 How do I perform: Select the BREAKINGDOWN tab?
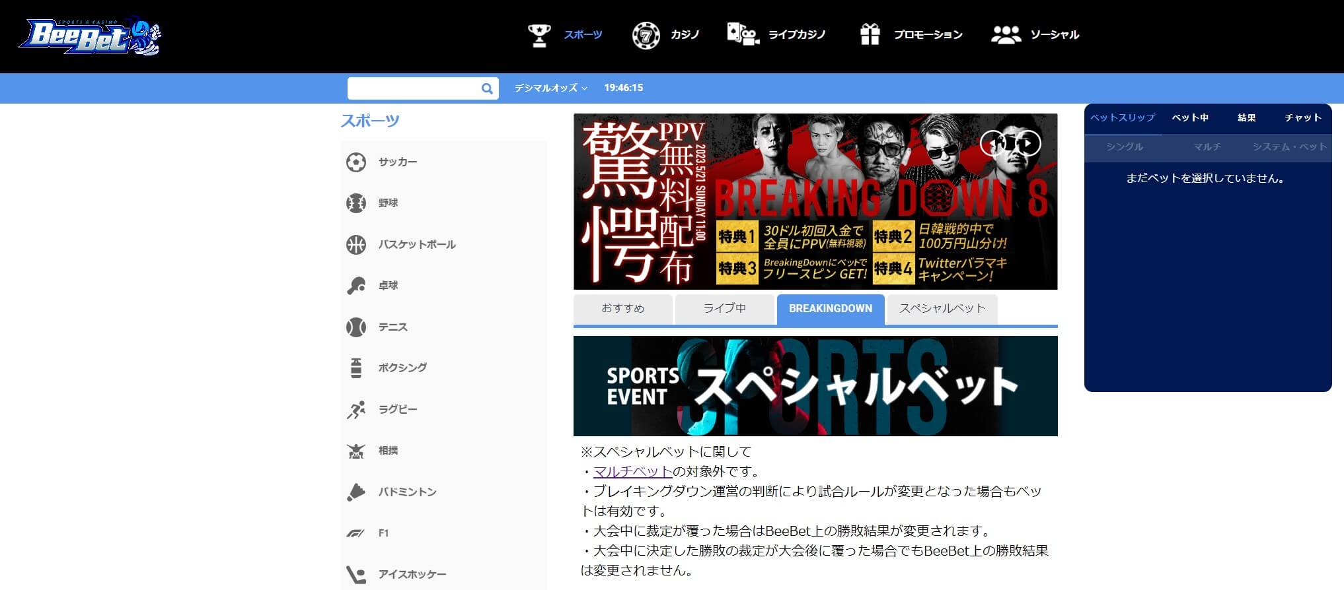click(831, 309)
